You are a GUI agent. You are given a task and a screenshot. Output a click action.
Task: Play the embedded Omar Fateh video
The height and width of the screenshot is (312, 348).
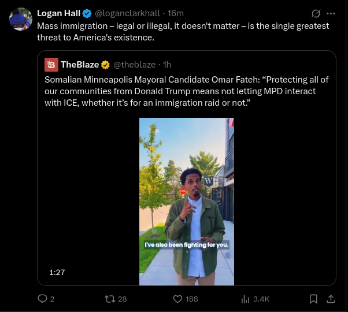point(187,202)
